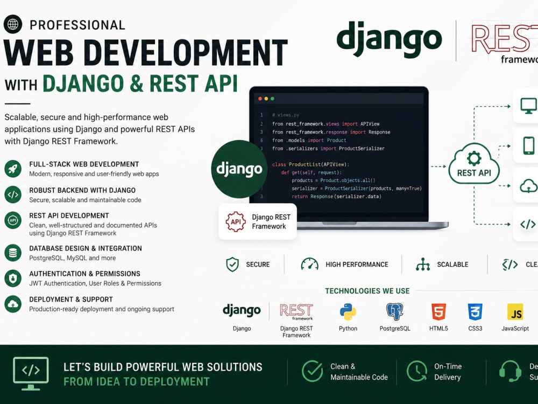Select the green 'DJANGO & REST API' heading
Image resolution: width=538 pixels, height=404 pixels.
[140, 83]
